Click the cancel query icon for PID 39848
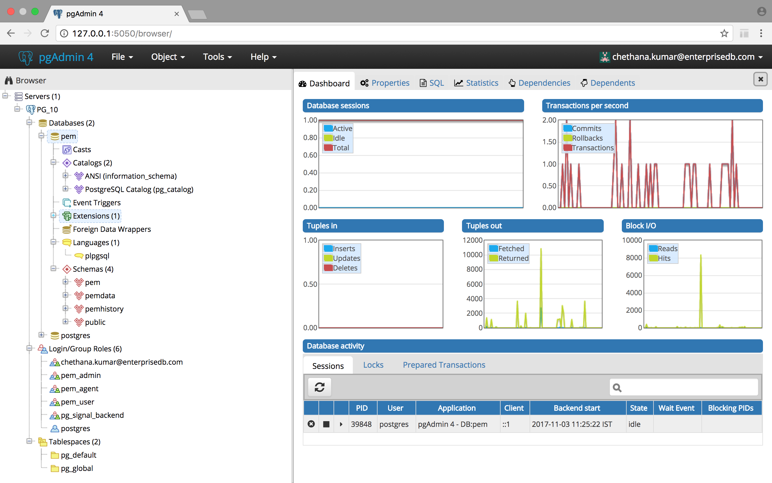 (311, 424)
